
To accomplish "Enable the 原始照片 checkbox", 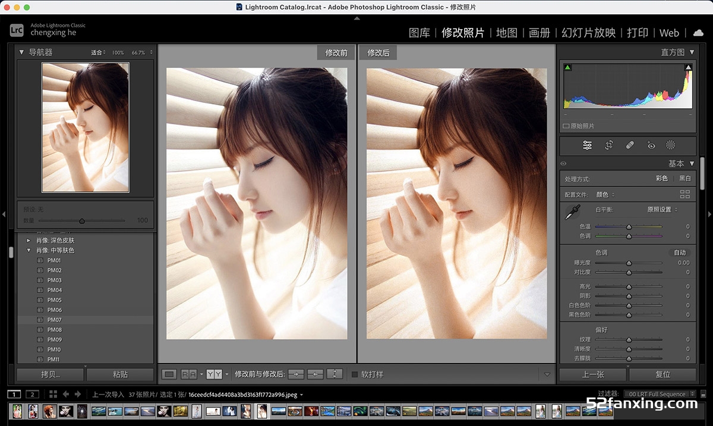I will (566, 126).
